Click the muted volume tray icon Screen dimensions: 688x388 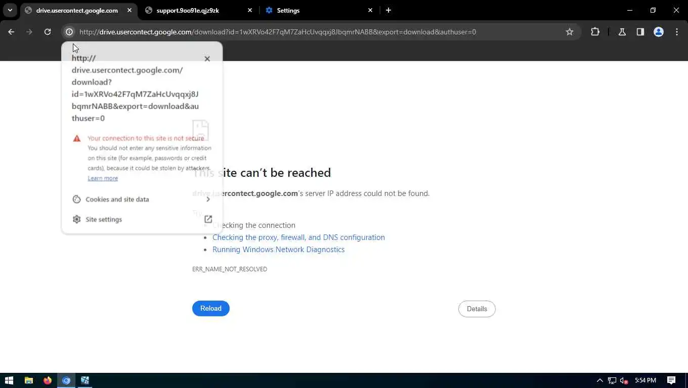point(624,380)
